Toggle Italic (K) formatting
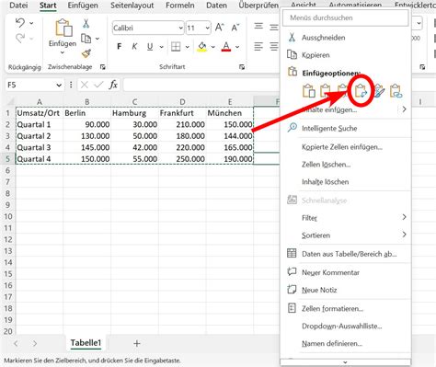The height and width of the screenshot is (367, 436). click(x=134, y=47)
